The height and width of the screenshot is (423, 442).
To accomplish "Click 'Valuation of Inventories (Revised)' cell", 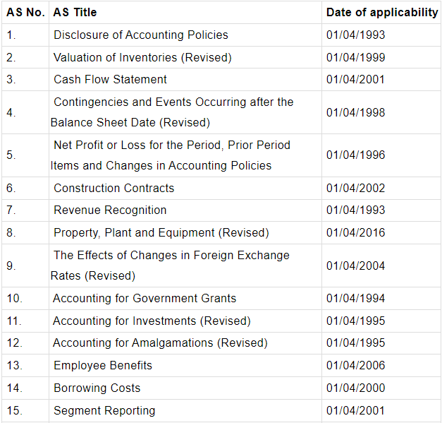I will (x=142, y=57).
